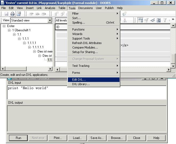Click the outline list view icon

[159, 20]
